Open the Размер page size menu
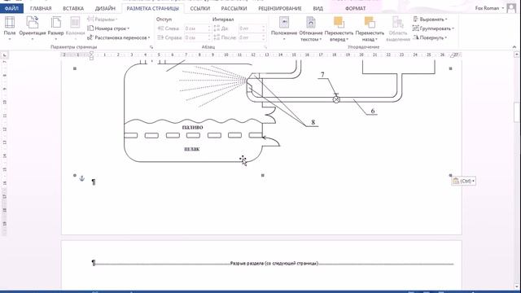Image resolution: width=521 pixels, height=293 pixels. coord(55,28)
